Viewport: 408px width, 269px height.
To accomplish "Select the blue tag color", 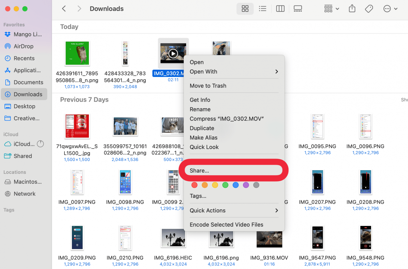I will [236, 185].
